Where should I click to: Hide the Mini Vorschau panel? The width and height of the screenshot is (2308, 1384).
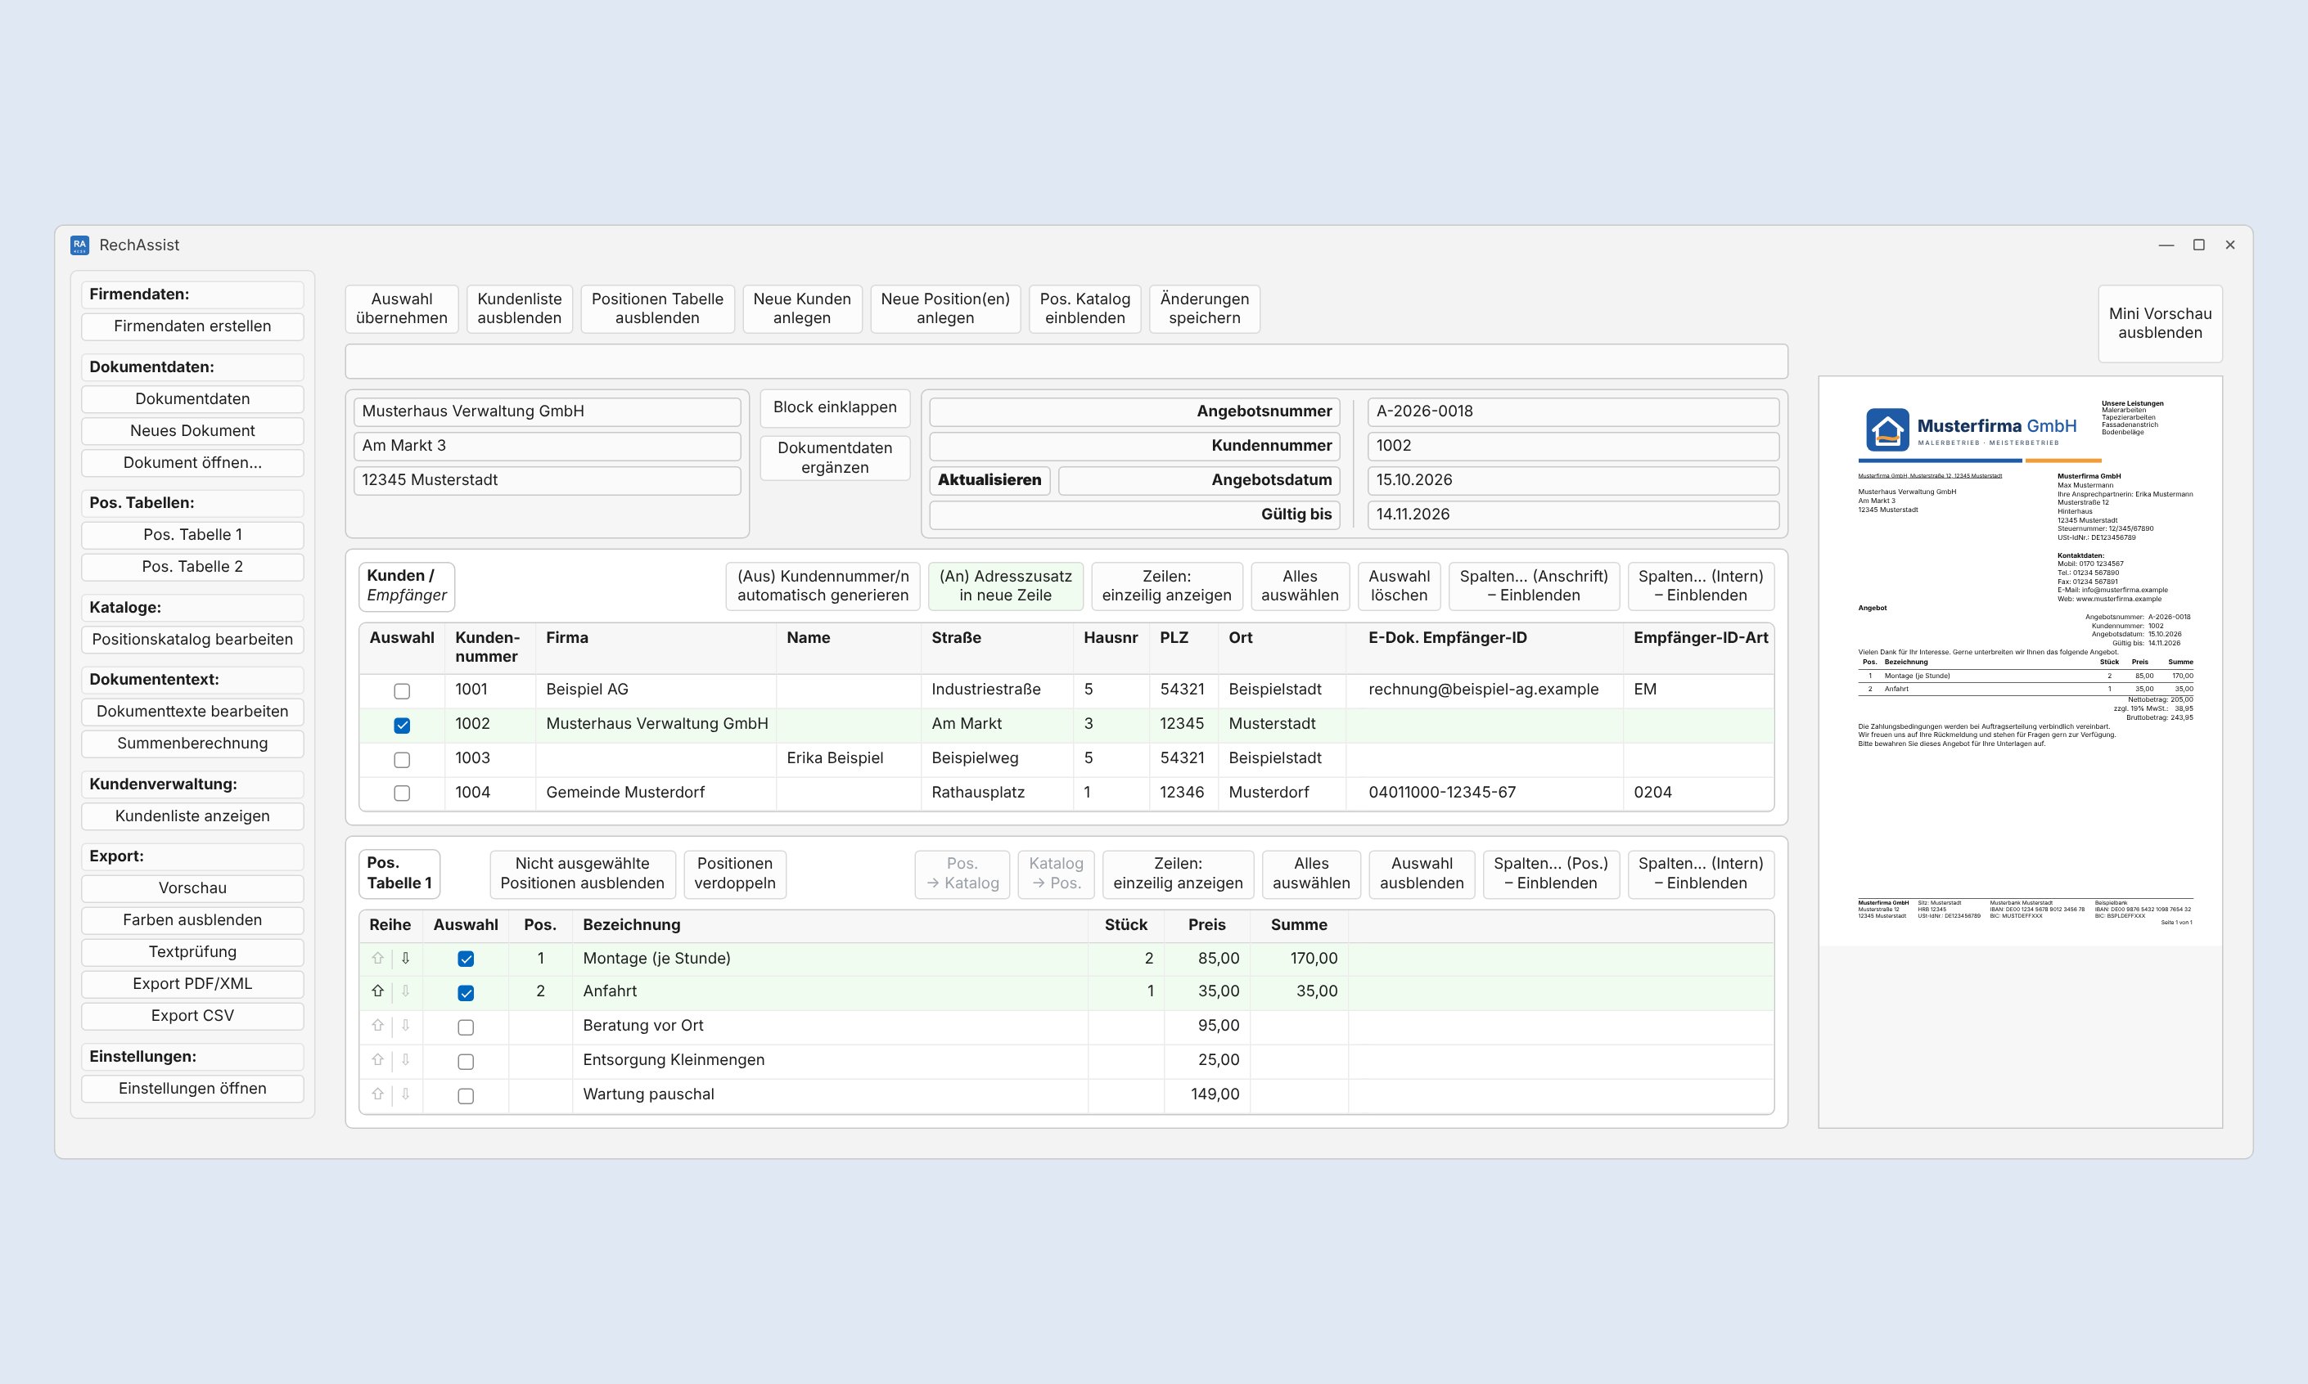tap(2160, 324)
